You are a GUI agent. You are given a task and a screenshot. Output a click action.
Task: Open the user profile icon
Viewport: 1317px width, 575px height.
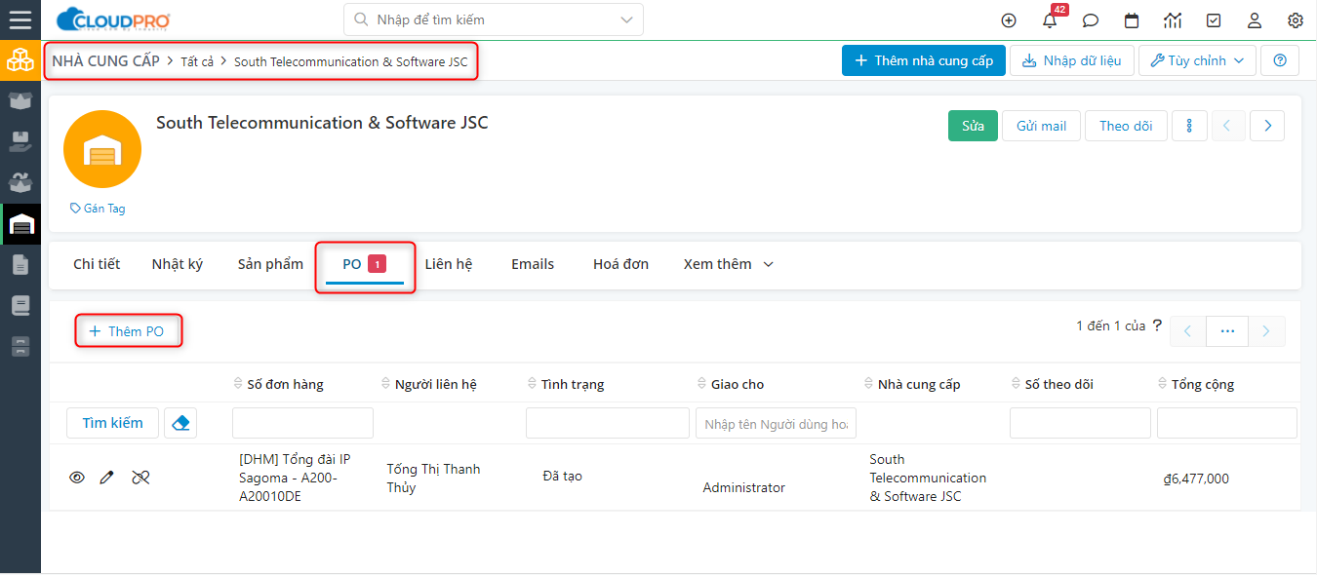coord(1255,20)
